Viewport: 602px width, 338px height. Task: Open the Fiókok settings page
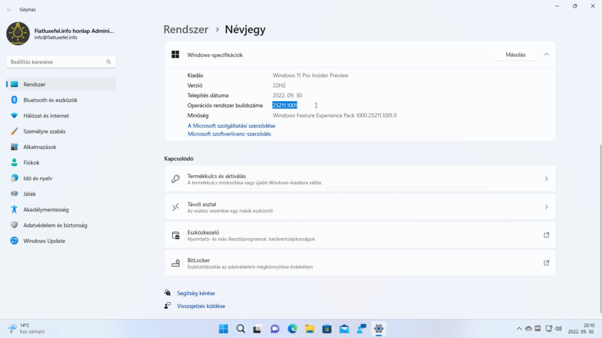(61, 163)
